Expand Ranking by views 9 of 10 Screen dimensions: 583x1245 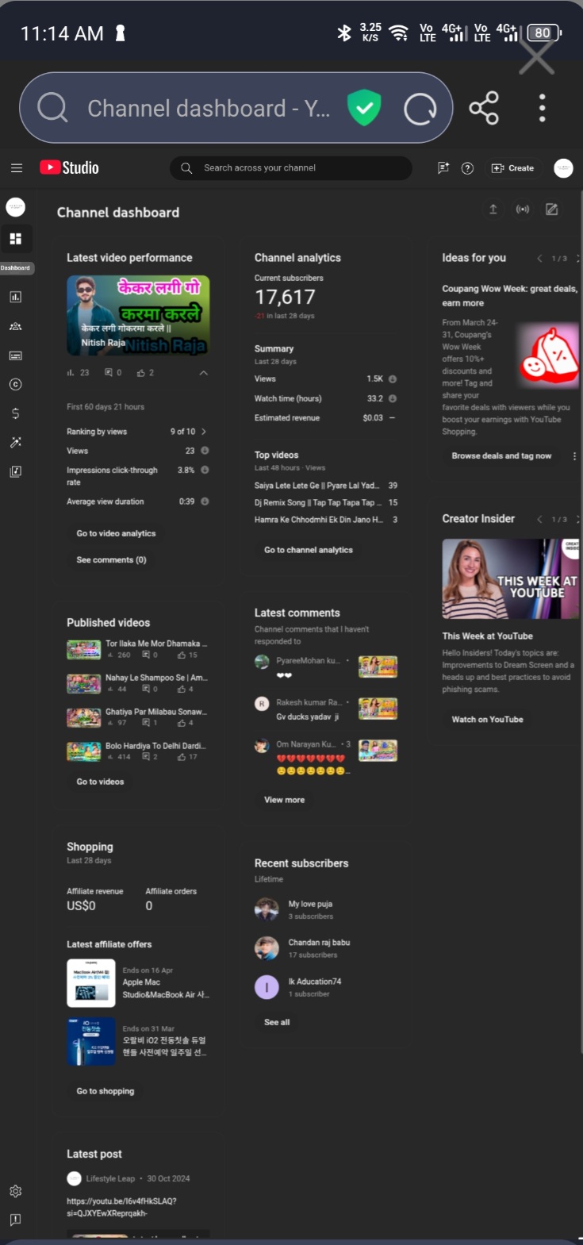tap(138, 432)
